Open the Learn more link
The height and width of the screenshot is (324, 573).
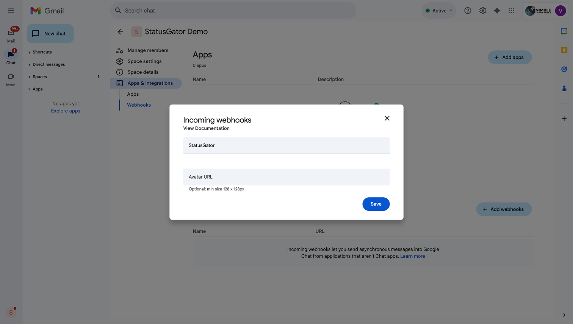click(x=412, y=256)
